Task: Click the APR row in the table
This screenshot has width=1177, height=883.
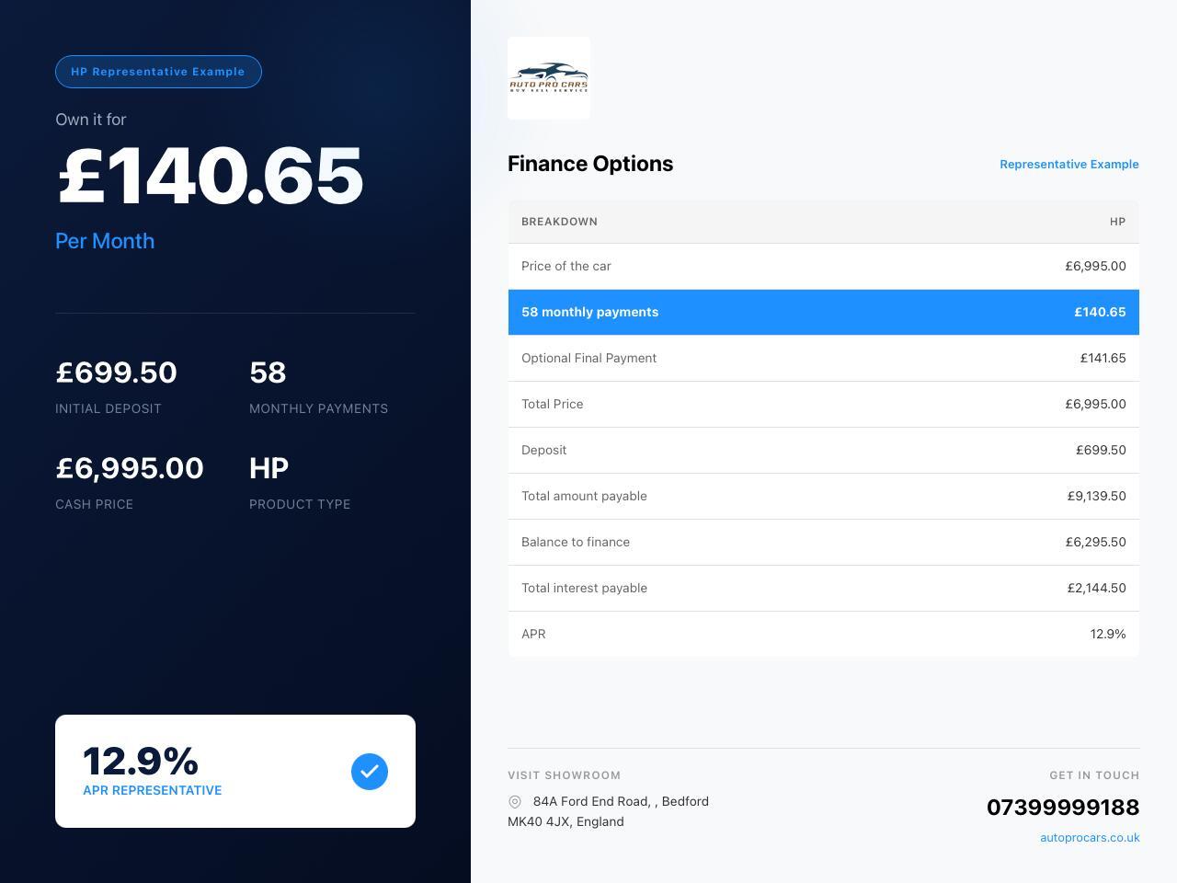Action: (x=823, y=634)
